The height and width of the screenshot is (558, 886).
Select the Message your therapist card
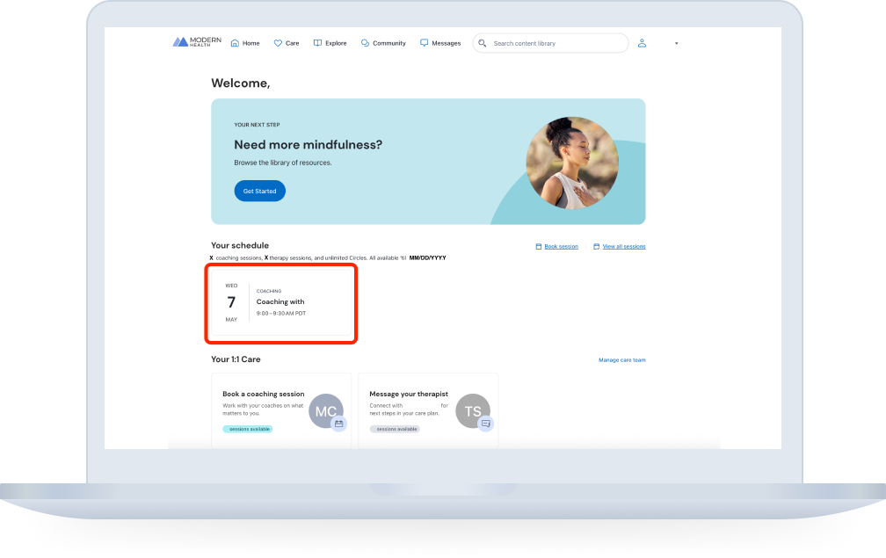point(428,410)
